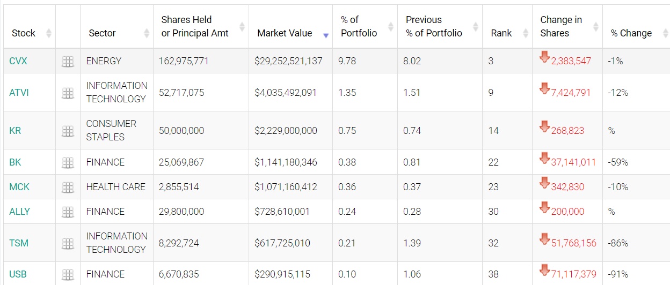Open the table icon beside ATVI
Image resolution: width=670 pixels, height=285 pixels.
point(68,93)
